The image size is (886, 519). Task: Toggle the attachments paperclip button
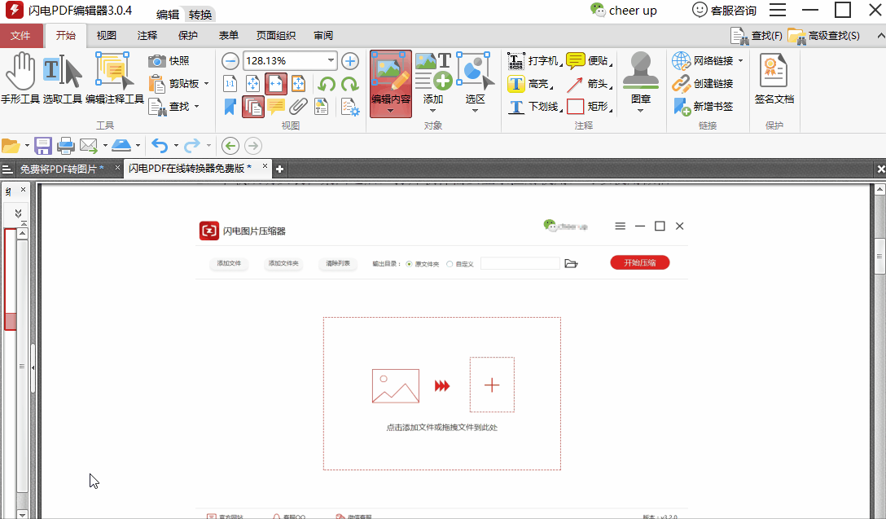(298, 106)
